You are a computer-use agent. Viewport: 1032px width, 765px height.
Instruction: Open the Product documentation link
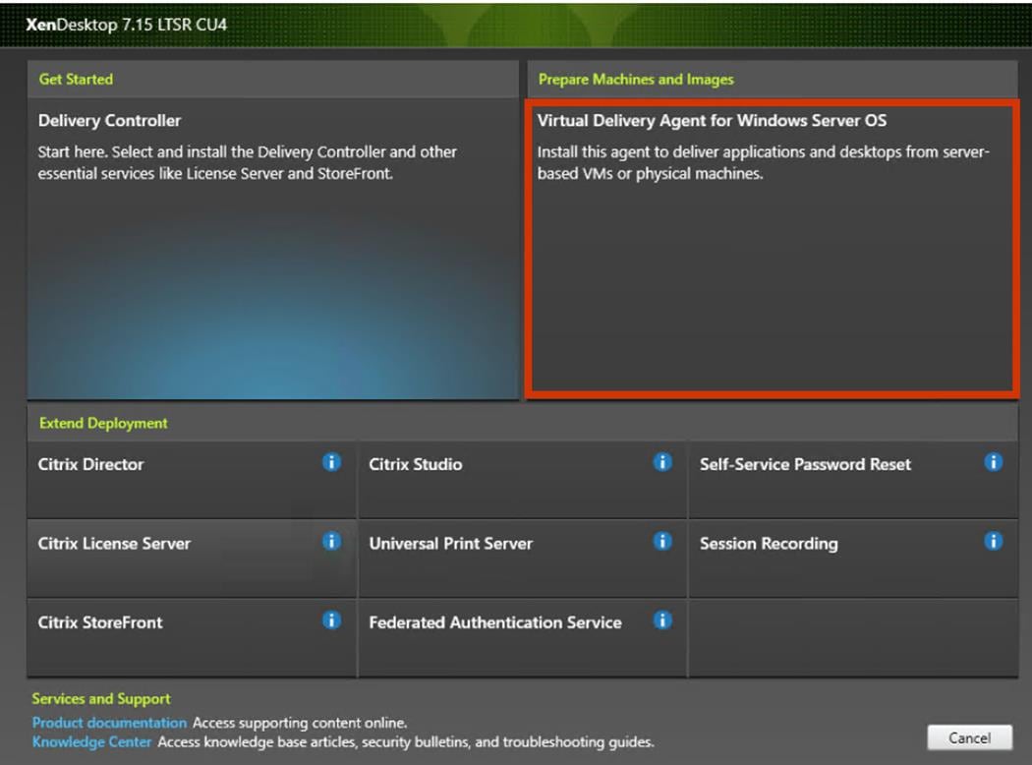tap(110, 722)
